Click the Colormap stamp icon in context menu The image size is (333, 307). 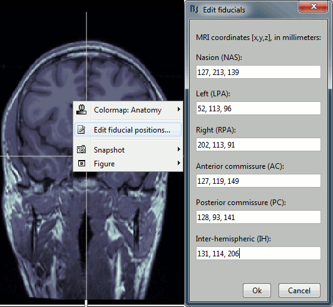coord(81,109)
